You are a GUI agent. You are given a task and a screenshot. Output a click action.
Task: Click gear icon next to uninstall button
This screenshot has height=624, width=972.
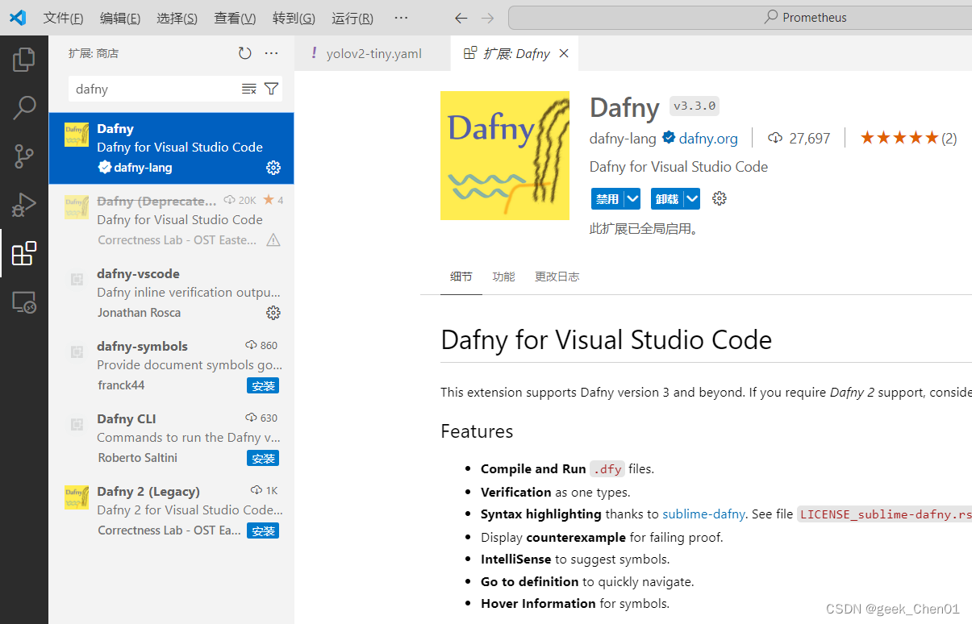coord(720,198)
